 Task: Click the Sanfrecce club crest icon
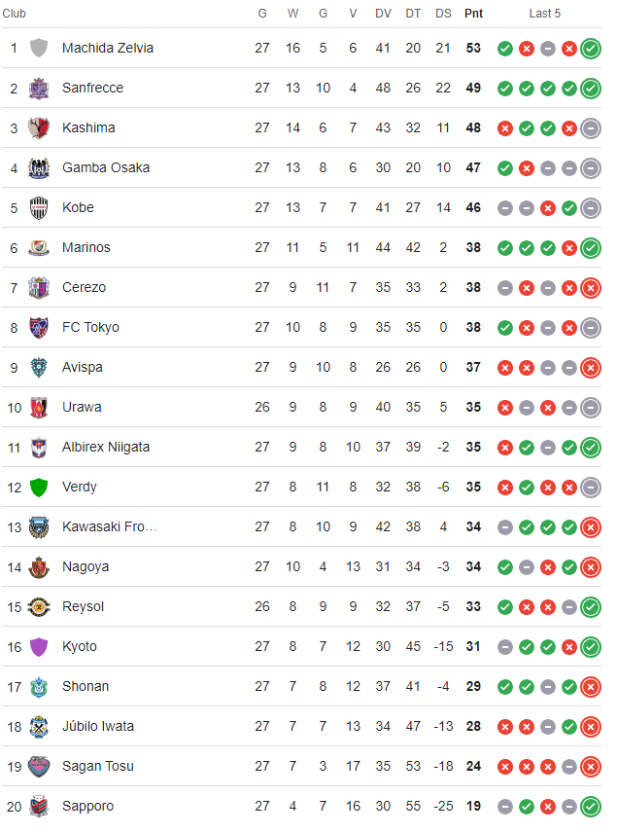pos(39,88)
